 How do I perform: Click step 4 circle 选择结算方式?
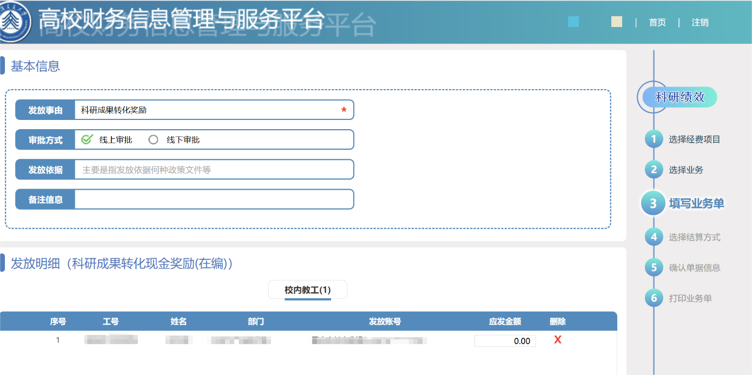pyautogui.click(x=654, y=237)
